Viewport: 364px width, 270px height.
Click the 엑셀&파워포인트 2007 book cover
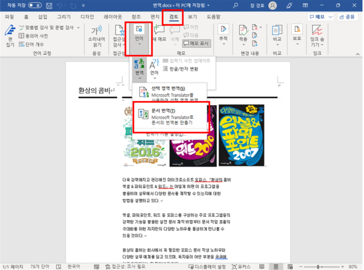[241, 135]
